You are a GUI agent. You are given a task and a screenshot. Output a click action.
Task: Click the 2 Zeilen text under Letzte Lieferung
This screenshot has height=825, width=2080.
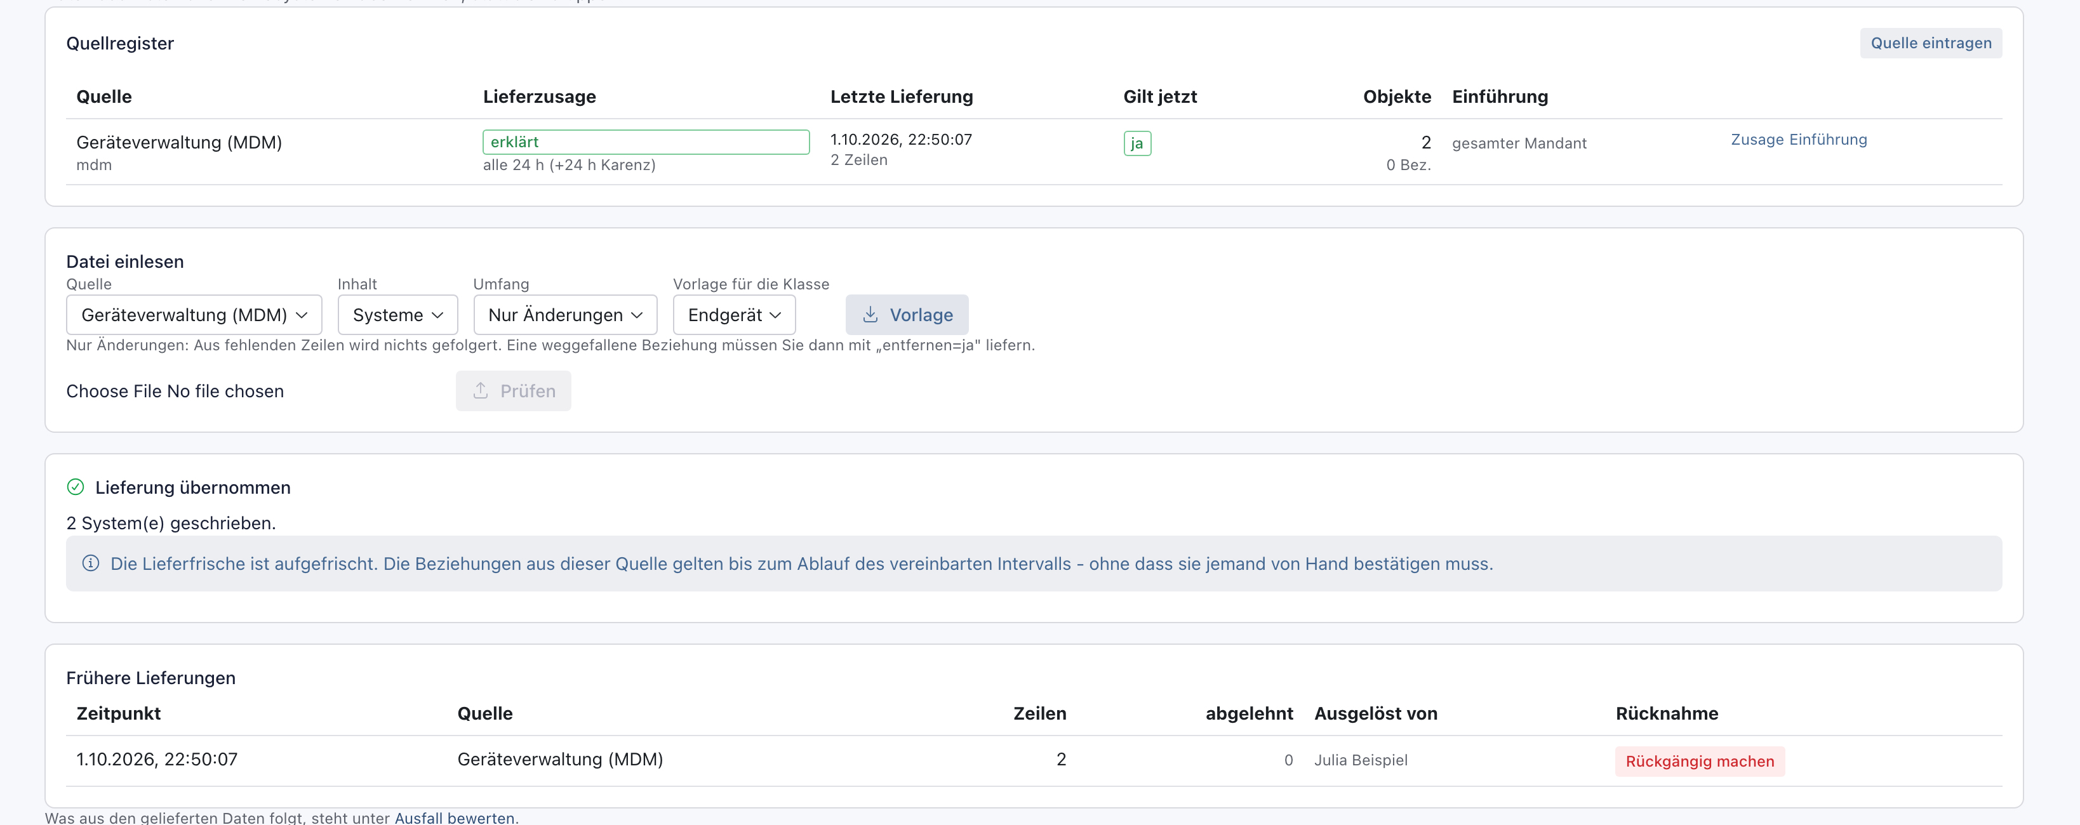pos(858,160)
